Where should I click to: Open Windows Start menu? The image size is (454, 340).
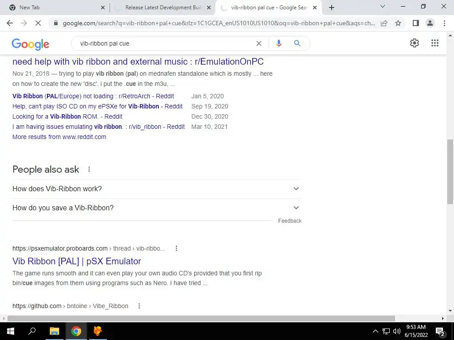[x=11, y=331]
